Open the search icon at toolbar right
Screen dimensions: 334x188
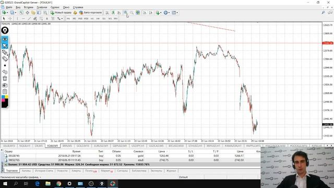coord(324,13)
